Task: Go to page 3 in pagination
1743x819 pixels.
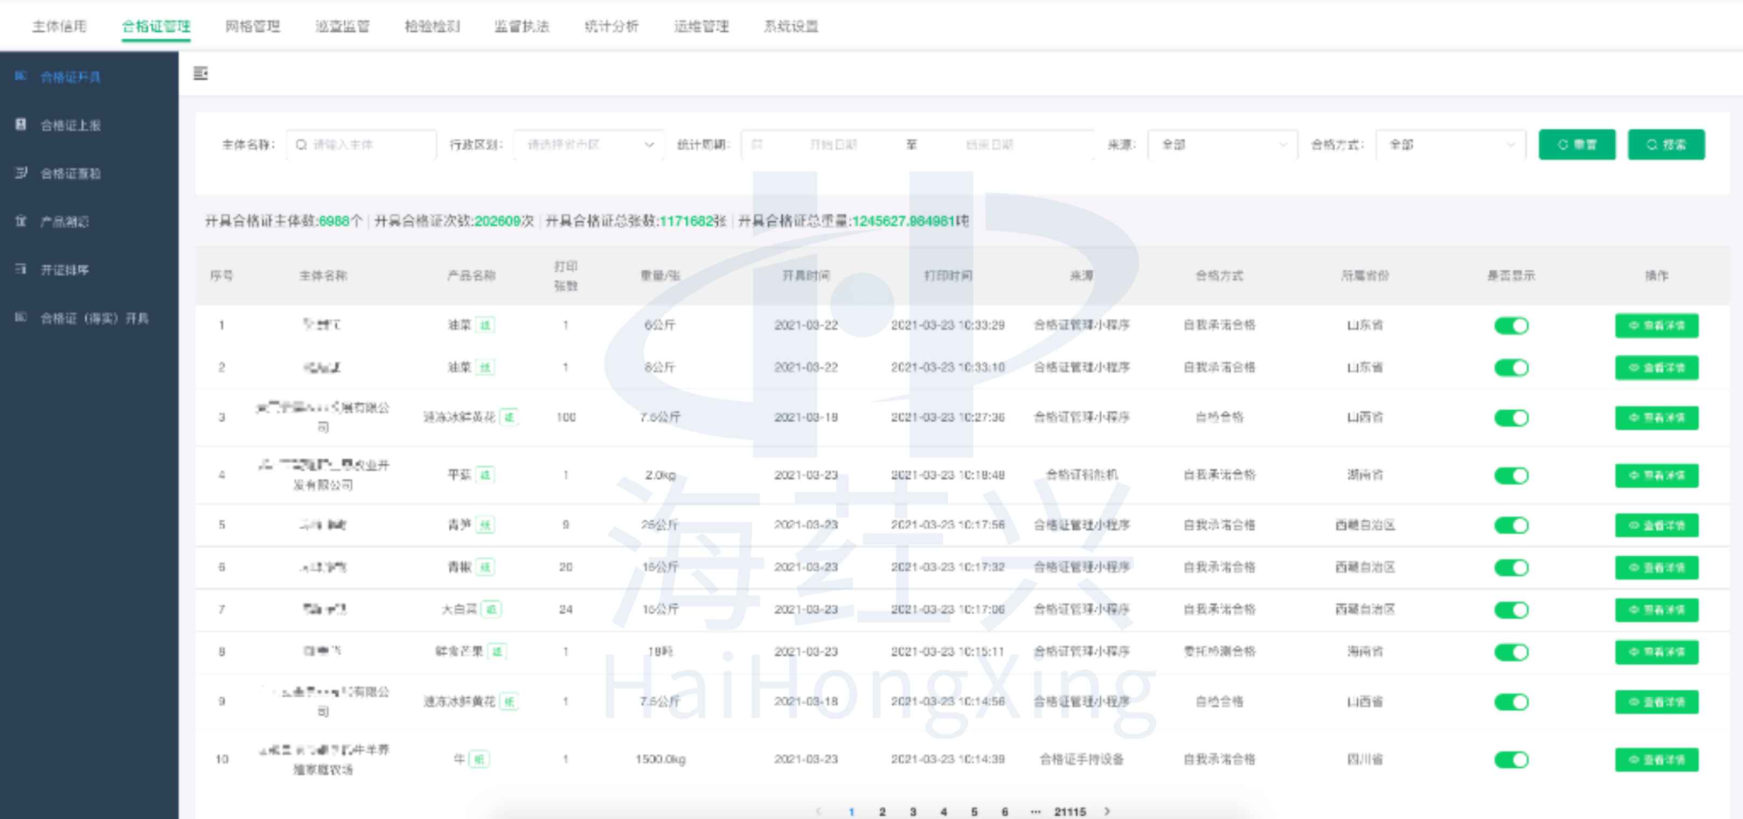Action: (913, 811)
